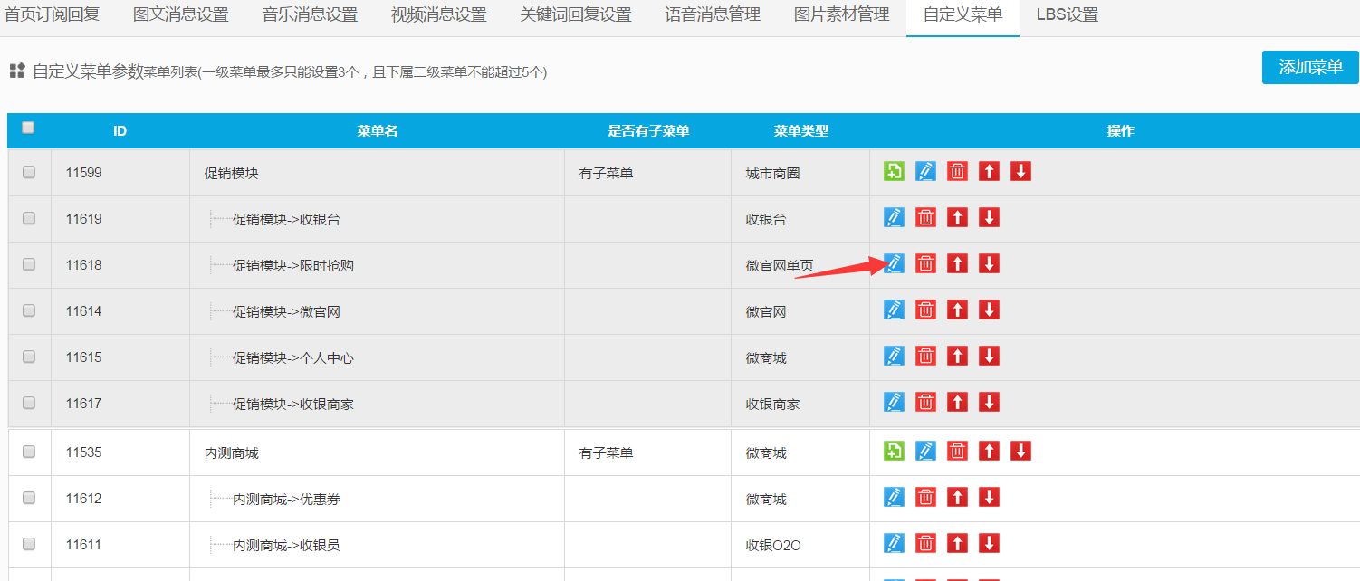Check the box for row 11618
The height and width of the screenshot is (581, 1360).
pyautogui.click(x=29, y=264)
